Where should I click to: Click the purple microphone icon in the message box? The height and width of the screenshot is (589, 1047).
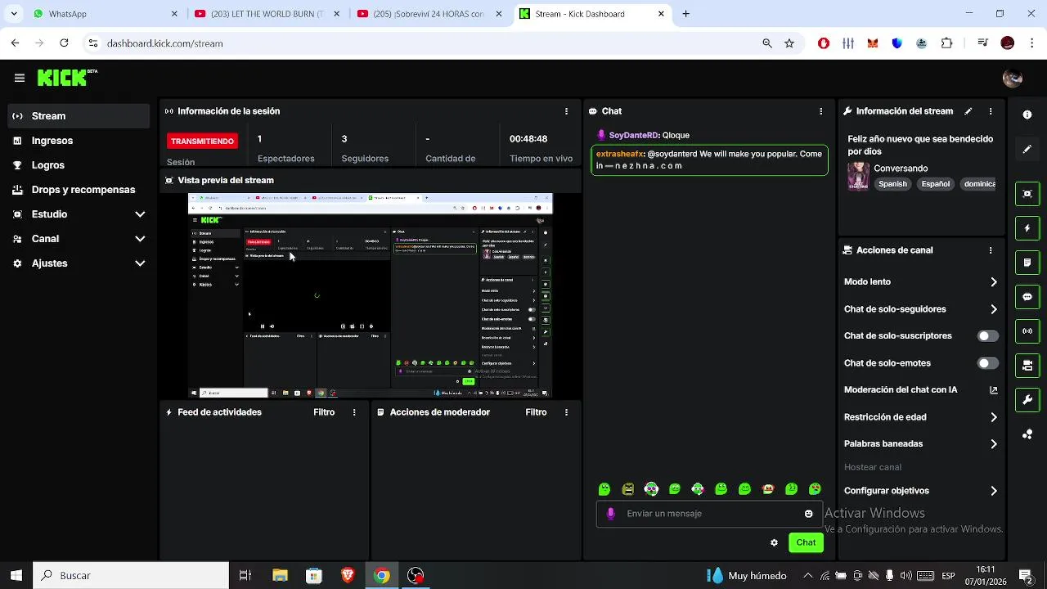(610, 514)
